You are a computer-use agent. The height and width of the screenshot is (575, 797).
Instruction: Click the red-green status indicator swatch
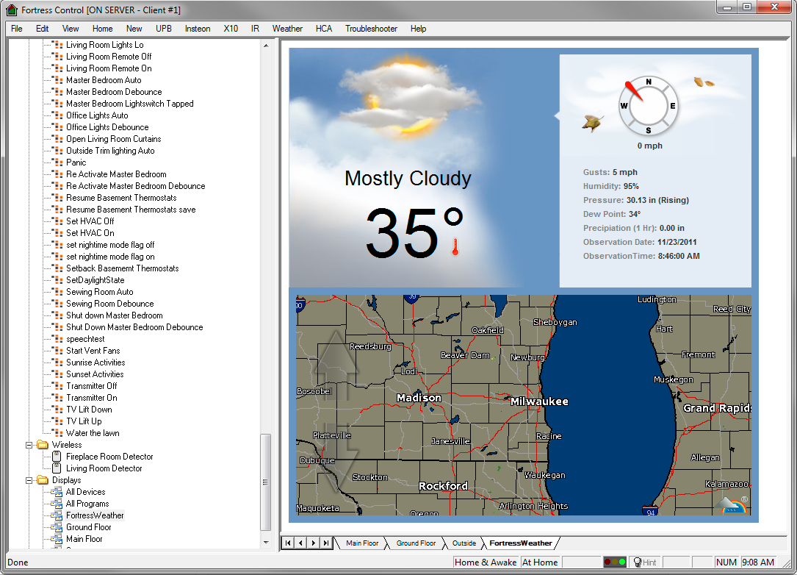point(615,562)
